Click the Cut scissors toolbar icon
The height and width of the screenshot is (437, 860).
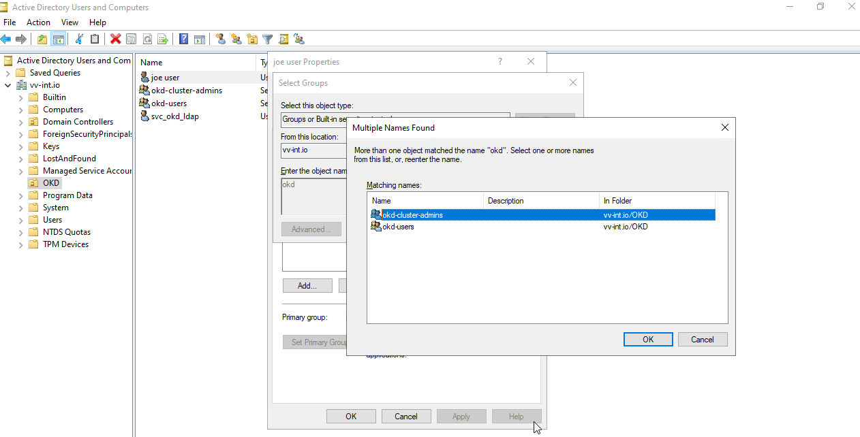[x=79, y=39]
